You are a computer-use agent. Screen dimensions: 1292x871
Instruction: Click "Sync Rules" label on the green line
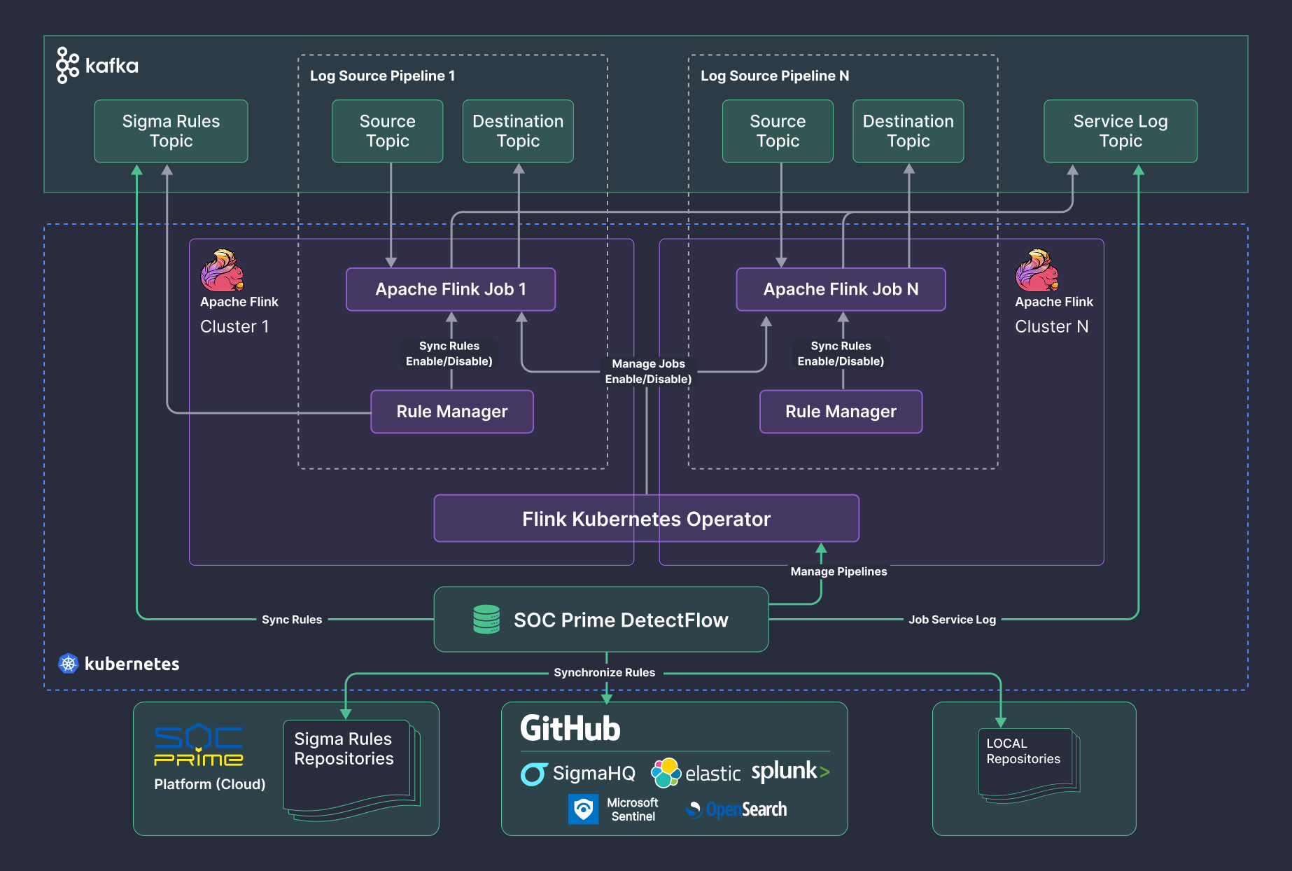(x=292, y=620)
